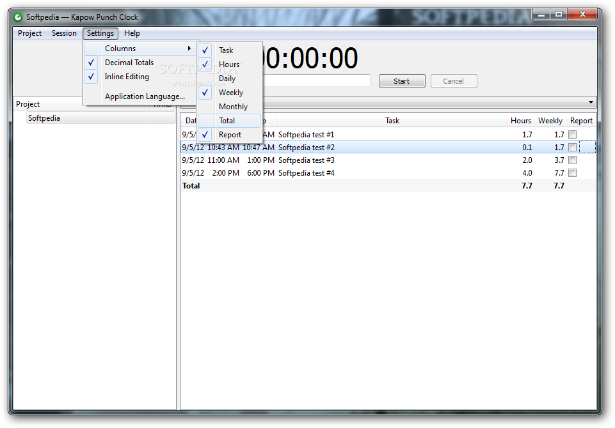The image size is (615, 428).
Task: Click the Kapow green clock title bar icon
Action: point(18,17)
